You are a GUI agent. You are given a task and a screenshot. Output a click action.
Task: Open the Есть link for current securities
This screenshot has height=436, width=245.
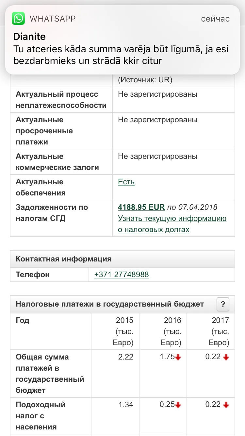pos(126,182)
